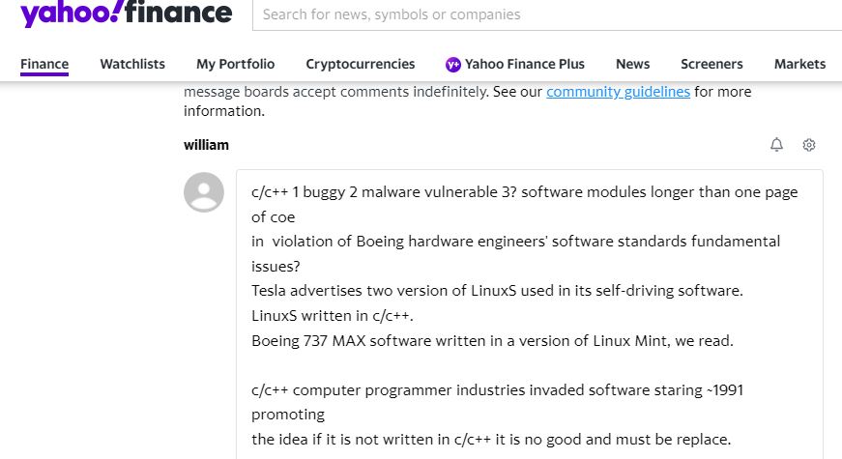842x459 pixels.
Task: Click the 'information.' text under guidelines
Action: pos(224,111)
